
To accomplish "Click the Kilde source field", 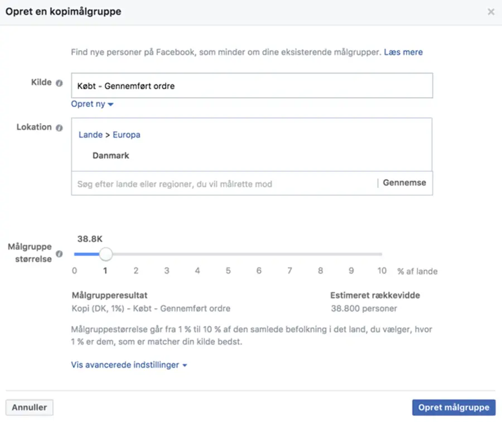I will tap(252, 85).
